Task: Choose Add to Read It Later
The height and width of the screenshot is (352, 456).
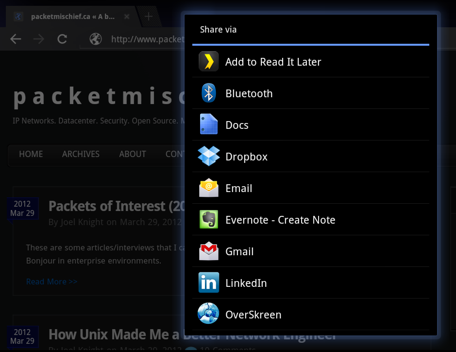Action: click(311, 61)
